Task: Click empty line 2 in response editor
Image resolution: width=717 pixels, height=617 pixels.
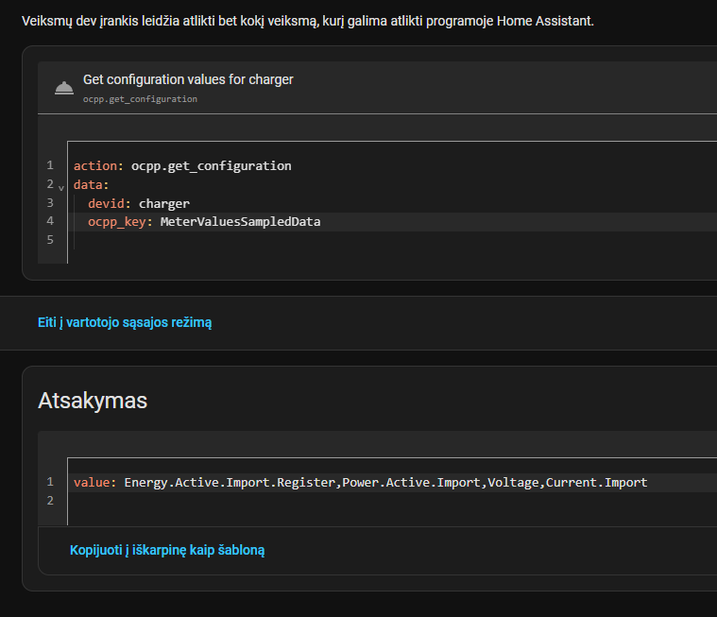Action: [x=283, y=501]
